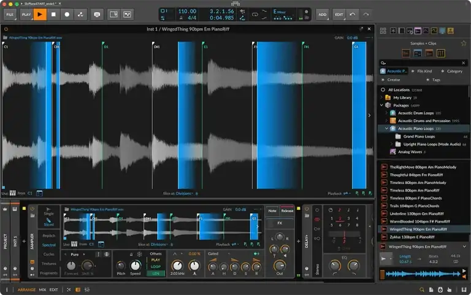Screen dimensions: 471x295
Task: Switch Sampler to Sliced mode
Action: (48, 222)
